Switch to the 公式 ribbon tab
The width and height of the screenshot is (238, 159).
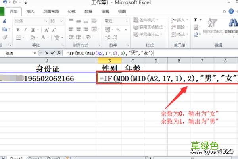click(x=72, y=12)
